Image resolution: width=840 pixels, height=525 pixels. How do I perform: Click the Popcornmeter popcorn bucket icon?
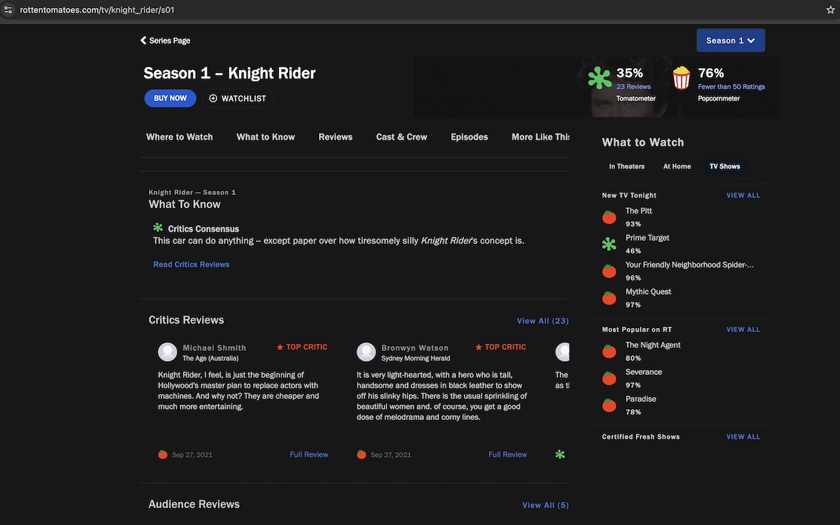681,77
